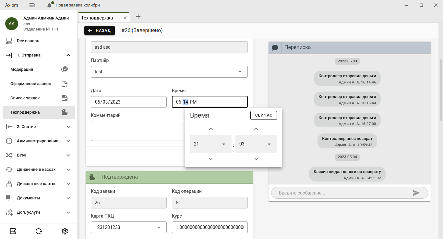Click Кассир выдал деньги по возврату message

point(347,174)
